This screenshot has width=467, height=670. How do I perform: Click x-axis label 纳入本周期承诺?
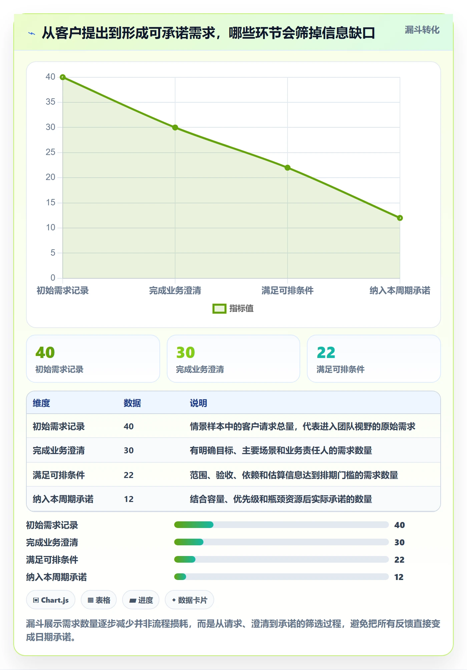click(400, 290)
